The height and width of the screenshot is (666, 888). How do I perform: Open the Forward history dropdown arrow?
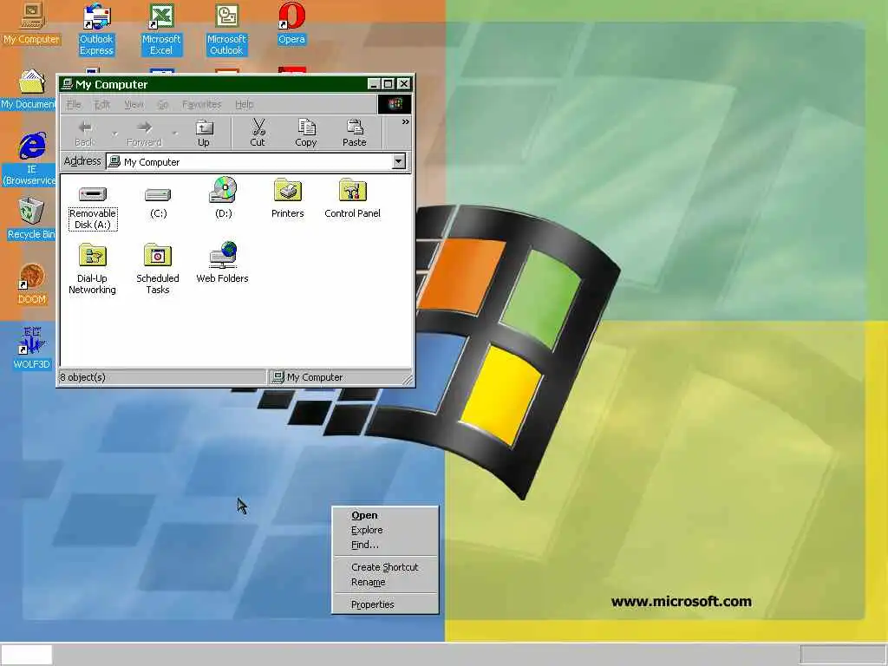(x=175, y=134)
